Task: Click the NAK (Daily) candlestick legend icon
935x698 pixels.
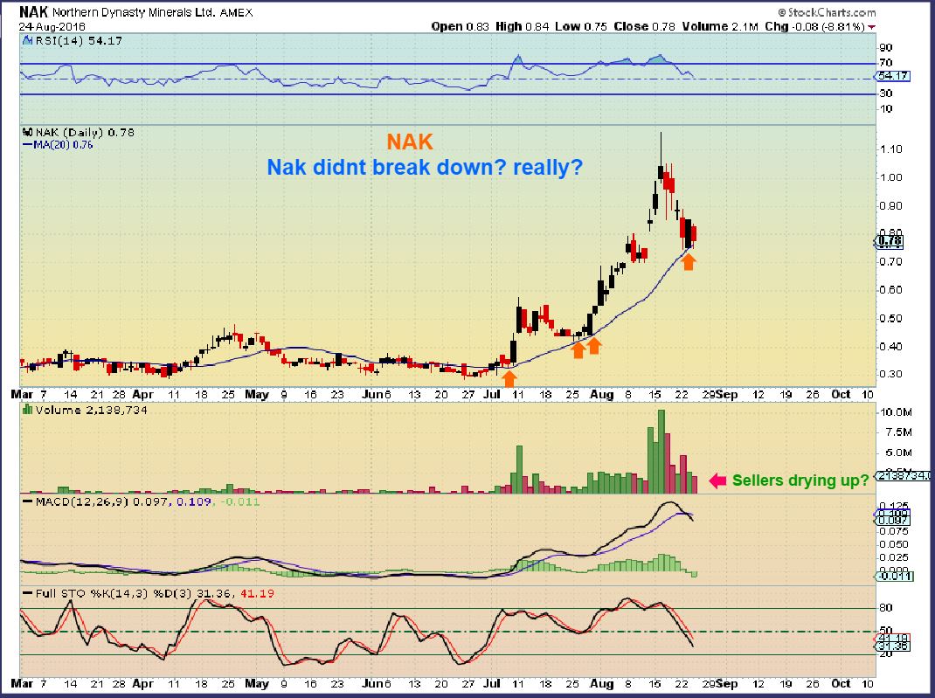Action: click(27, 132)
